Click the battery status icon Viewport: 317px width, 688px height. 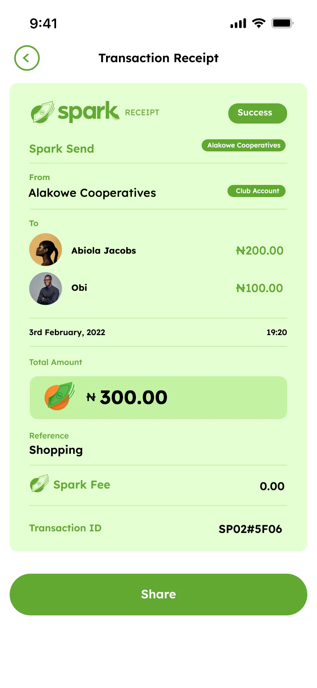click(282, 23)
